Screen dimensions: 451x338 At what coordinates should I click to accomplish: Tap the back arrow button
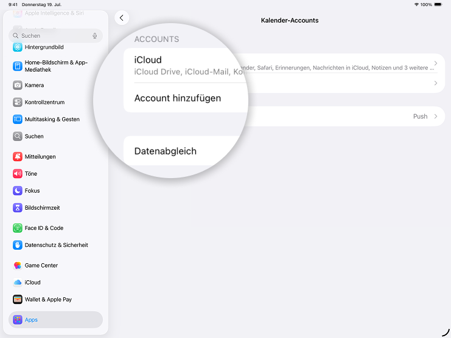(x=122, y=18)
